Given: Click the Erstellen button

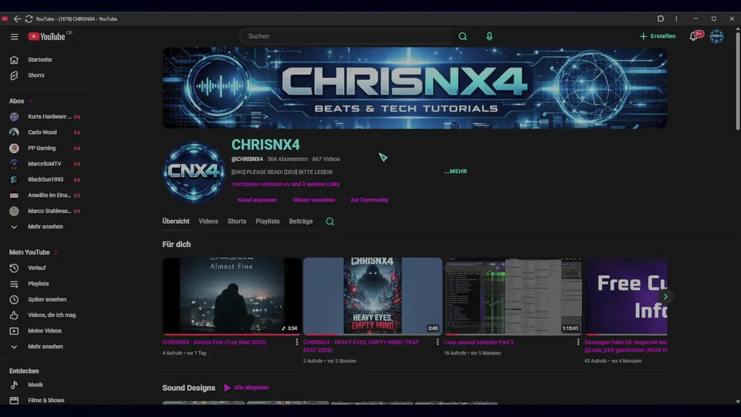Looking at the screenshot, I should point(658,36).
